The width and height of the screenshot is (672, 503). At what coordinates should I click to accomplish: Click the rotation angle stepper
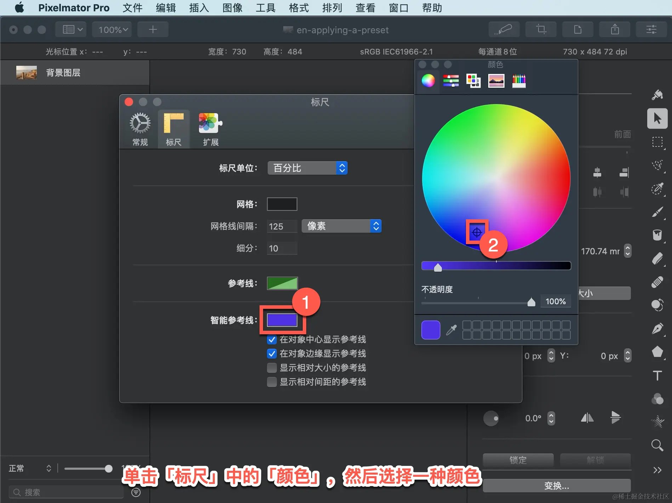click(x=551, y=418)
